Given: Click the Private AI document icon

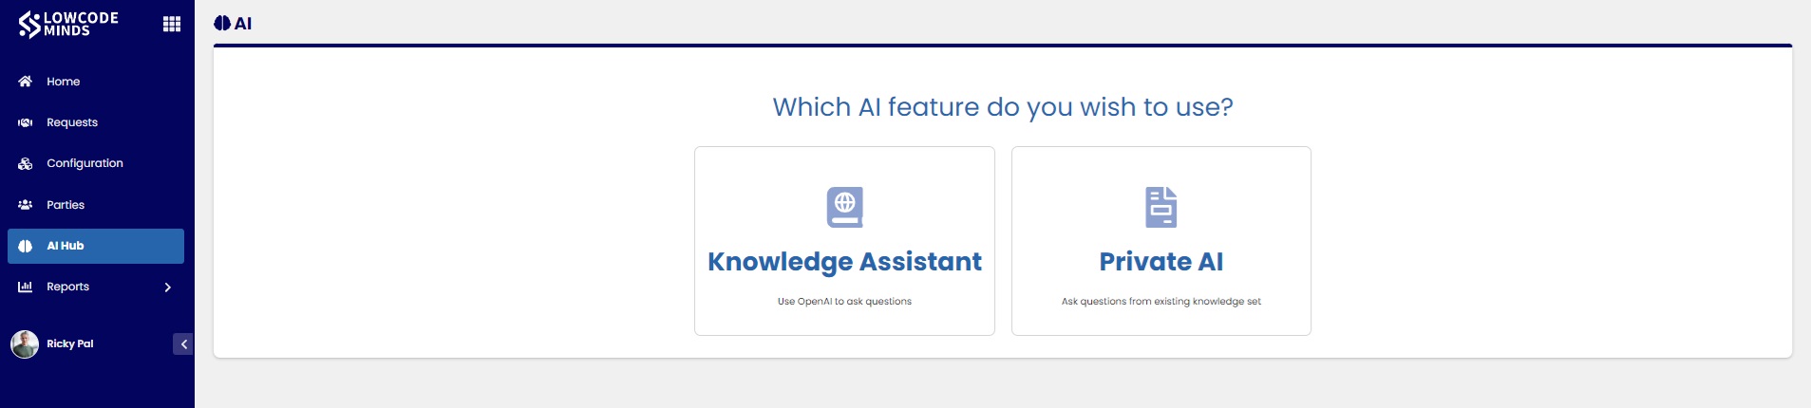Looking at the screenshot, I should [x=1160, y=207].
